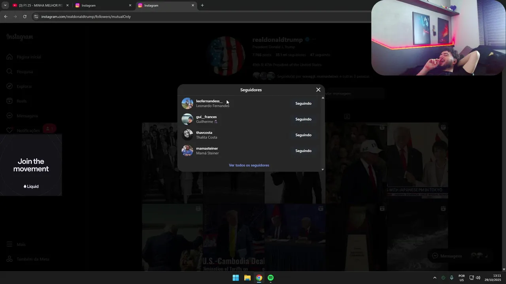Screen dimensions: 506x284
Task: Open the tab search dropdown
Action: coord(5,6)
